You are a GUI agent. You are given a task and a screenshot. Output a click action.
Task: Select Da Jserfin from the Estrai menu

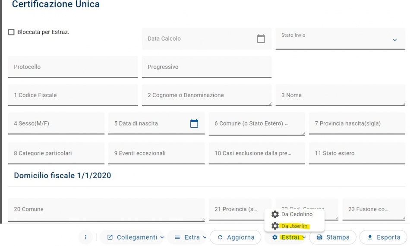(x=294, y=226)
